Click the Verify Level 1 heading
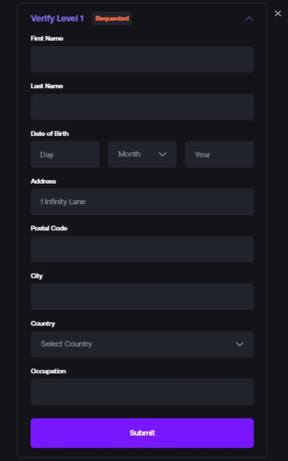The width and height of the screenshot is (288, 461). pyautogui.click(x=57, y=19)
